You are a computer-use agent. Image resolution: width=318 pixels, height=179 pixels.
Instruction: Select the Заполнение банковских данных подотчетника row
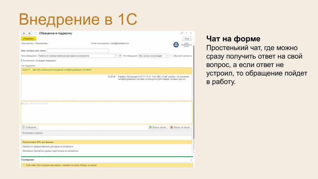click(x=107, y=151)
